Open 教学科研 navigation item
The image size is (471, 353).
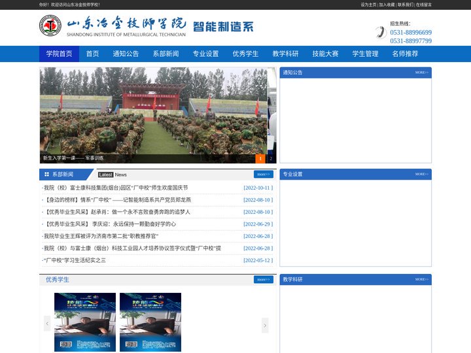point(285,54)
